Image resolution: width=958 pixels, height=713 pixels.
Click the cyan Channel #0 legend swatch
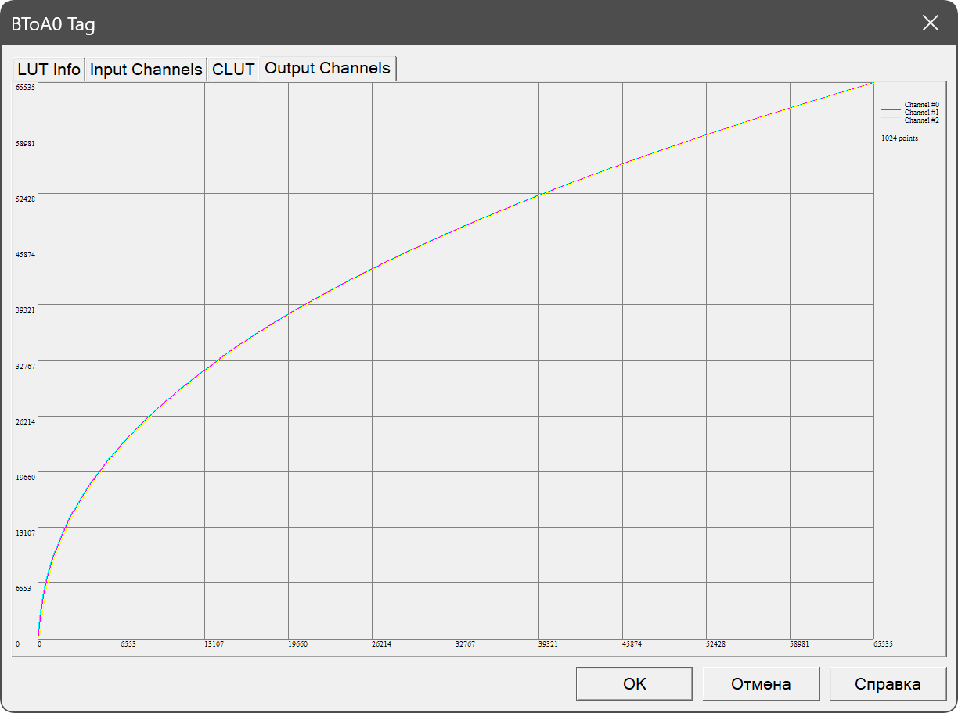[x=892, y=103]
